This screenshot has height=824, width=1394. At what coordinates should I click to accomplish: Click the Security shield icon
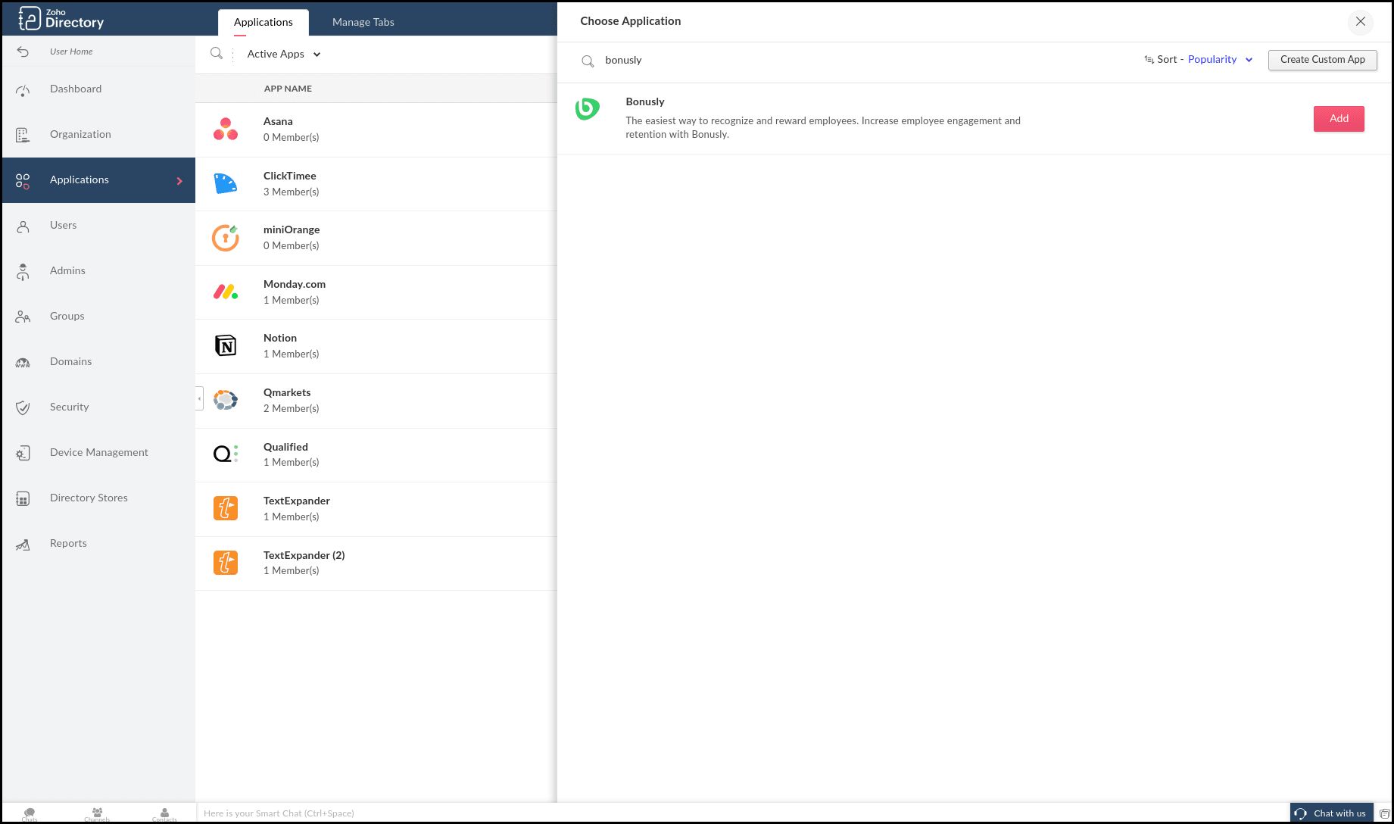pos(23,407)
